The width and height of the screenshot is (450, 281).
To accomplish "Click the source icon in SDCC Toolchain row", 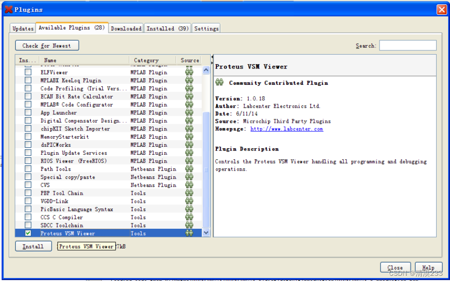I will point(189,225).
